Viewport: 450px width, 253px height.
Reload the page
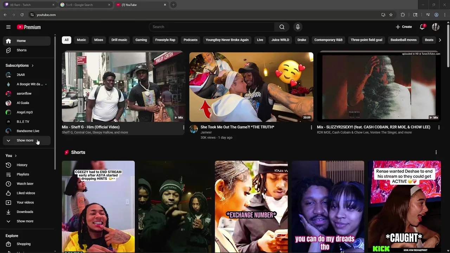point(22,15)
